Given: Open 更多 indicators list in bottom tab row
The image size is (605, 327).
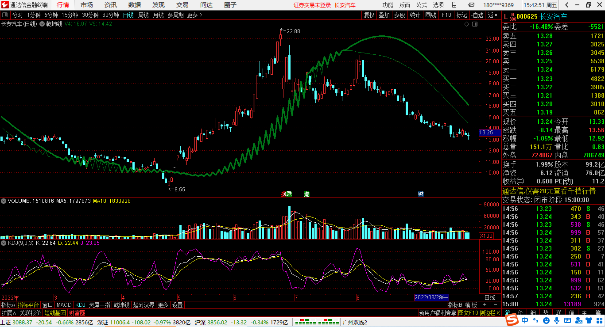Looking at the screenshot, I should [163, 305].
